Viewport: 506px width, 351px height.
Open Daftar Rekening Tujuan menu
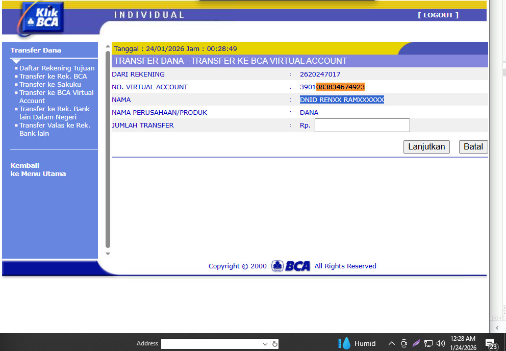click(x=57, y=68)
